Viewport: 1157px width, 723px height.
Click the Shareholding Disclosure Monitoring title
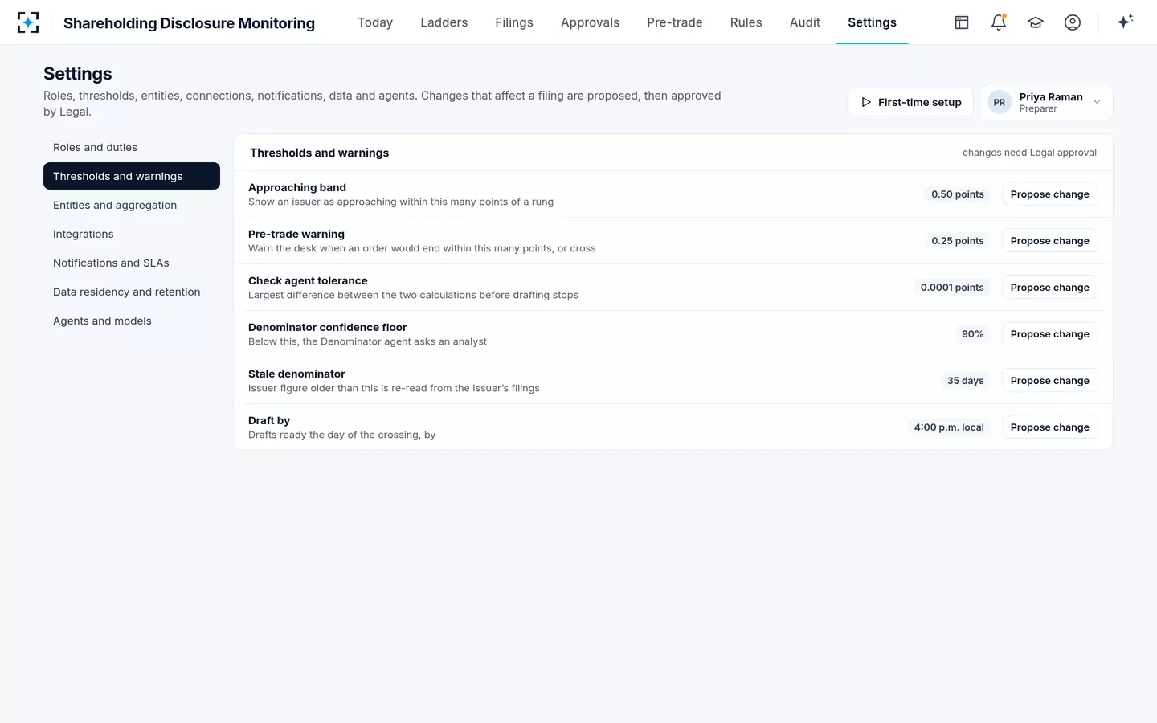click(189, 23)
